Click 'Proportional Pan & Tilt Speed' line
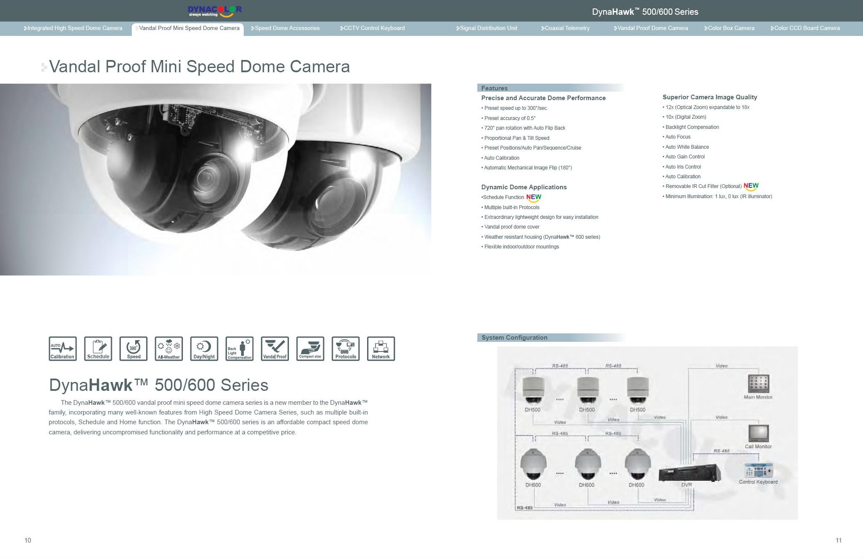This screenshot has width=863, height=559. [515, 138]
